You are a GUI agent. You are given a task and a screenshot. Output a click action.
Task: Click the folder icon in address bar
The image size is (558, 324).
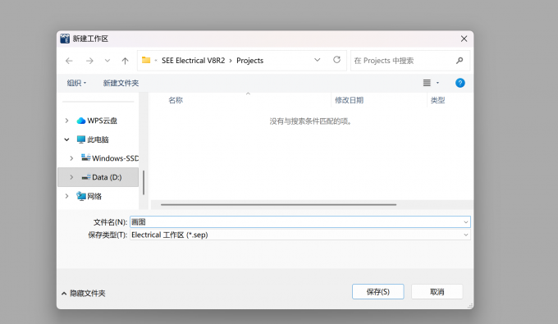146,60
